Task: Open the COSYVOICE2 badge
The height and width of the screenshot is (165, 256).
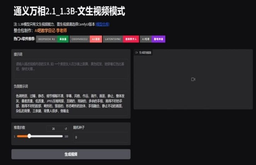Action: [x=80, y=39]
